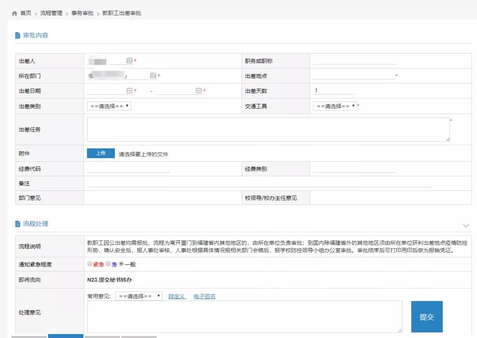Open the 交通工具 dropdown

click(x=335, y=106)
